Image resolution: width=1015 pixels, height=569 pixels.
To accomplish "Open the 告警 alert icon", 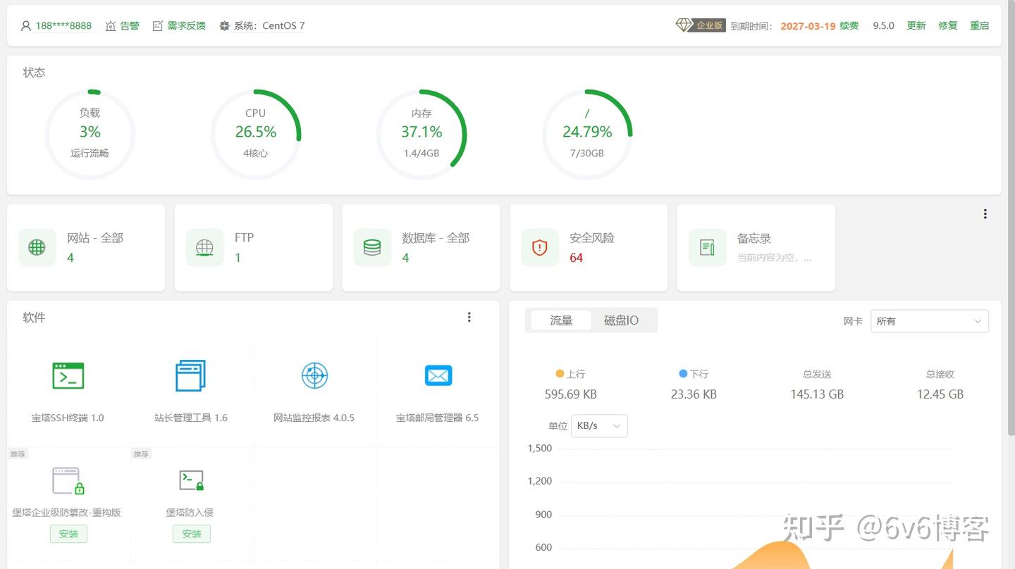I will point(110,26).
